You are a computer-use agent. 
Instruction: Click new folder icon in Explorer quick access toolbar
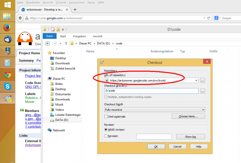[58, 29]
